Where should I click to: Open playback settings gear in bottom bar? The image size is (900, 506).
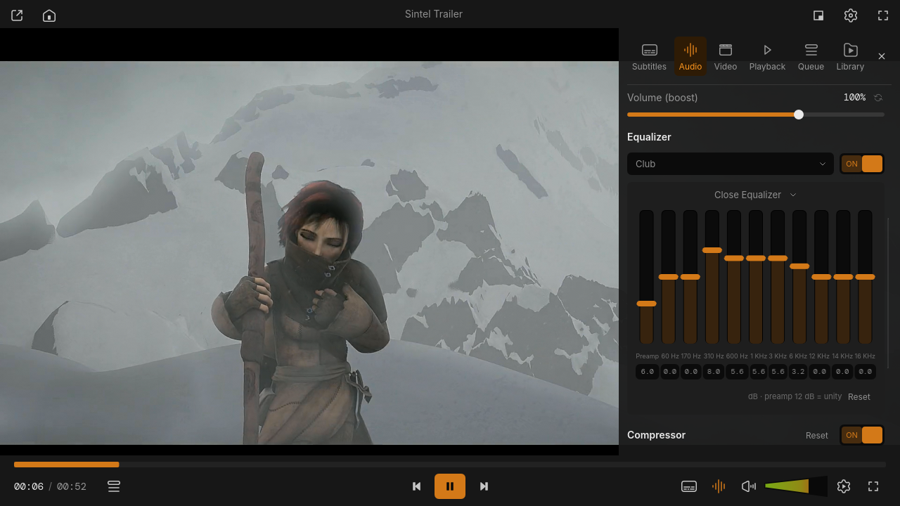844,486
